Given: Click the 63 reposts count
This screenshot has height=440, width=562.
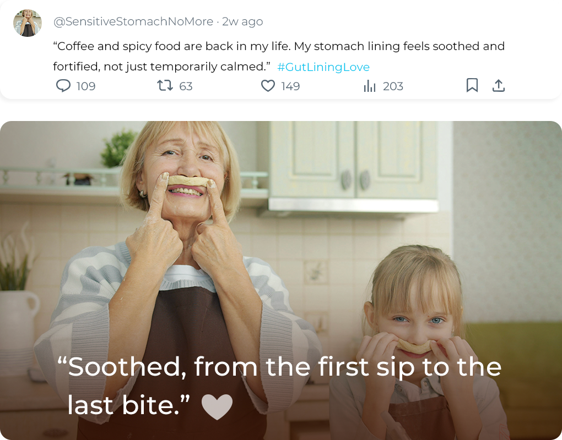Looking at the screenshot, I should pos(186,86).
